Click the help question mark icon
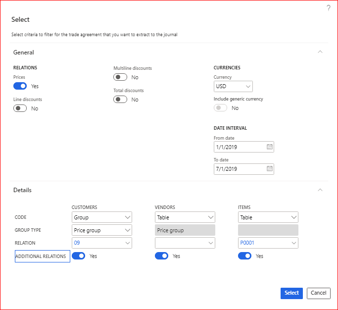 [329, 8]
